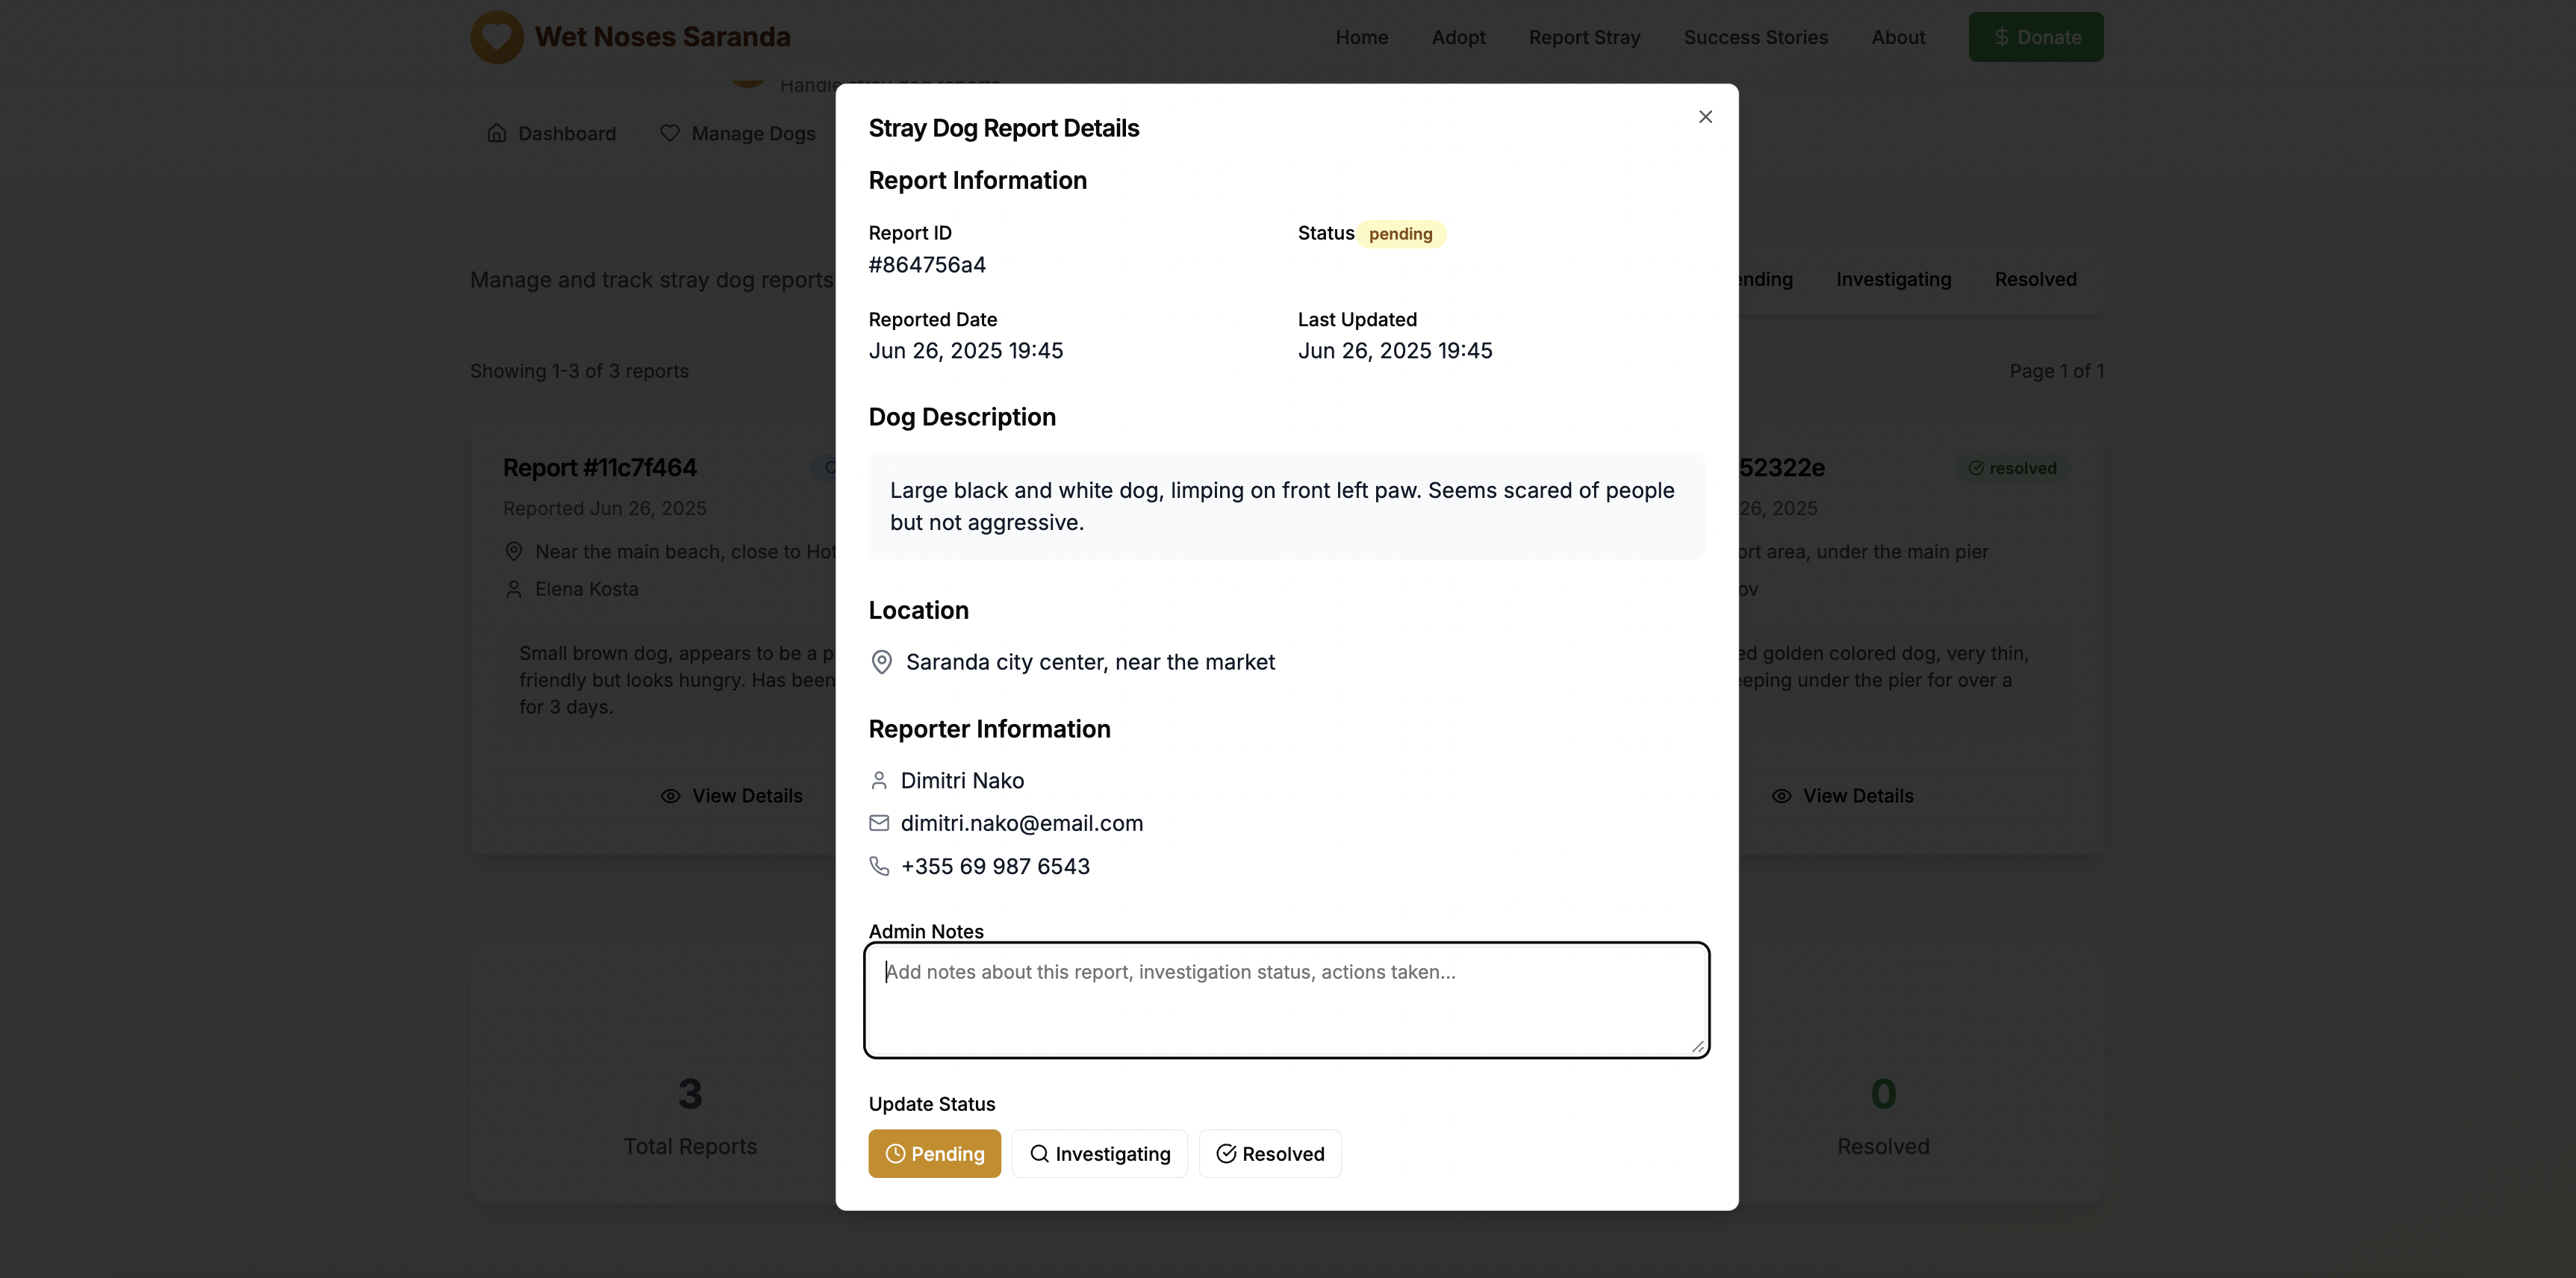Set status to Pending
This screenshot has width=2576, height=1278.
[x=934, y=1153]
